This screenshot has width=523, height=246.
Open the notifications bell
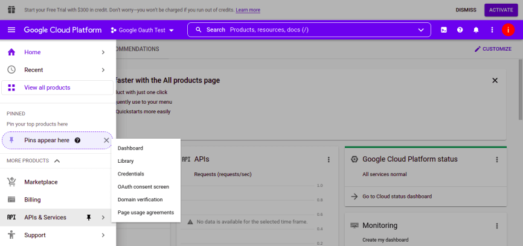(x=476, y=30)
